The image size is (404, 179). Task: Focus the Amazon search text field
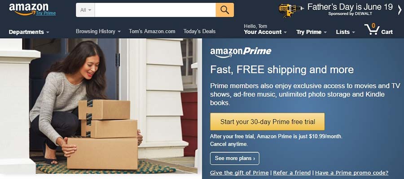coord(155,10)
